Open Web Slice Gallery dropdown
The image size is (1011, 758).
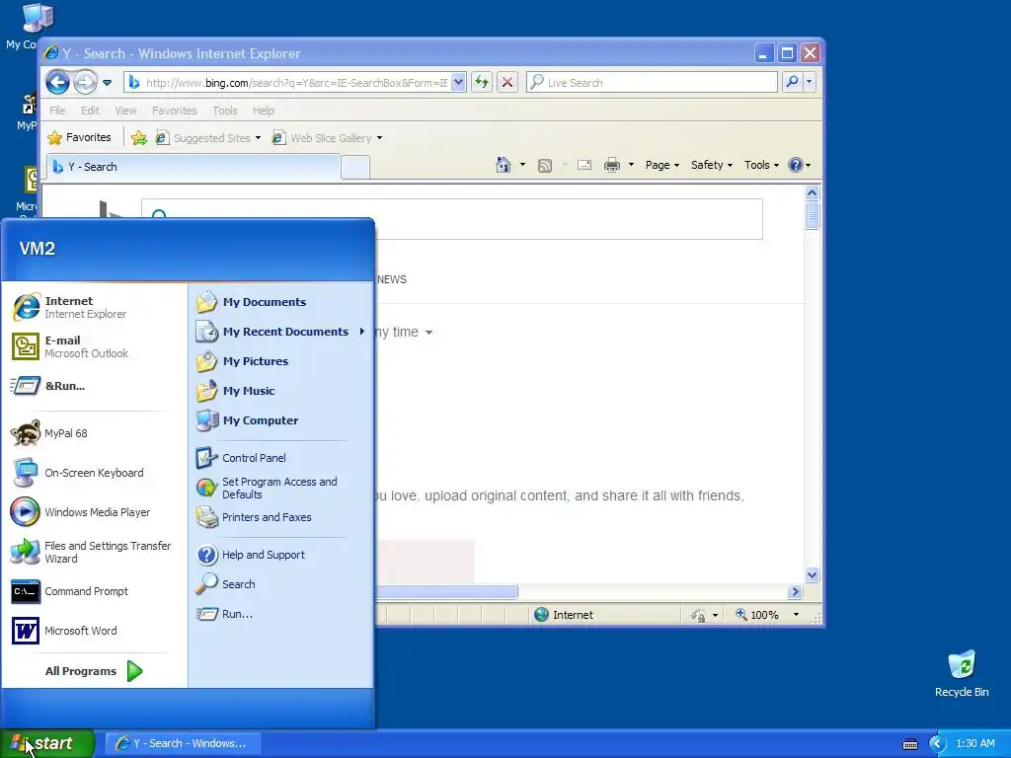pos(328,138)
